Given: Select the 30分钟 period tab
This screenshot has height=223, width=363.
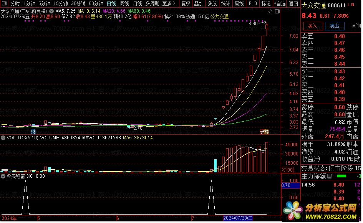Looking at the screenshot, I should (78, 3).
